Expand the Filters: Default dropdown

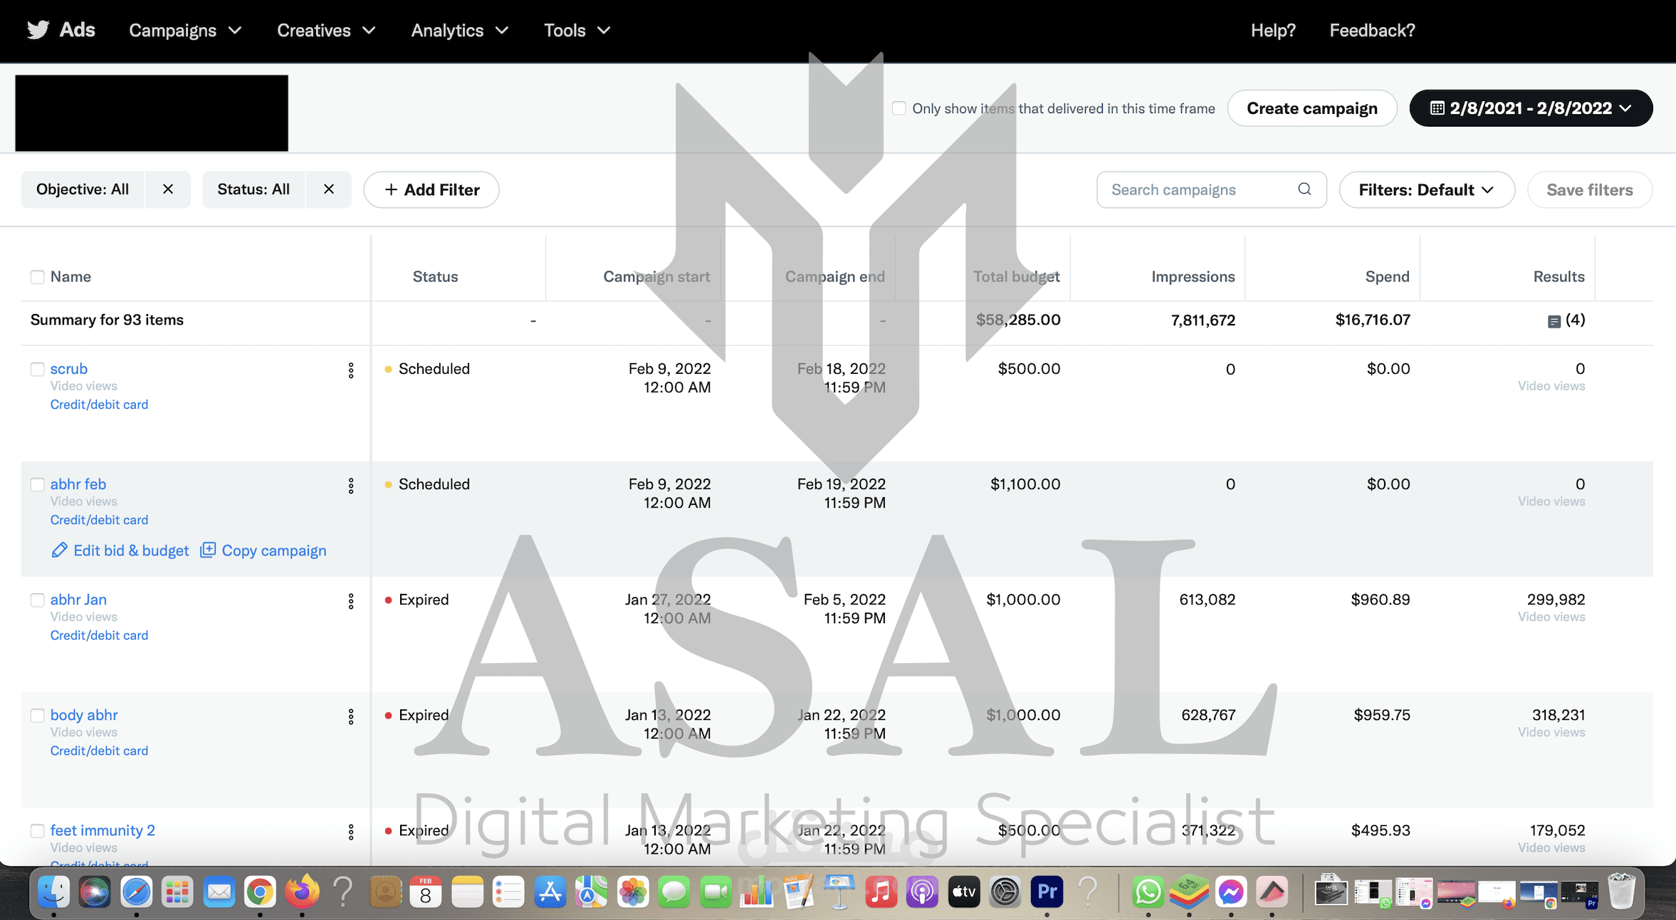point(1426,189)
